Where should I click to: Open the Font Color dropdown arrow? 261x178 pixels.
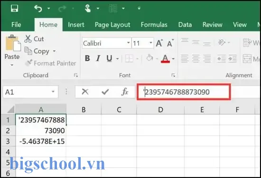point(173,59)
